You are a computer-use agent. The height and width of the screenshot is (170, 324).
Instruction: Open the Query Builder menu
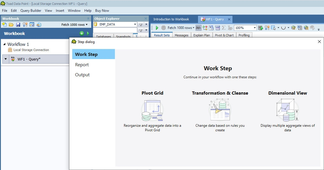pos(31,11)
